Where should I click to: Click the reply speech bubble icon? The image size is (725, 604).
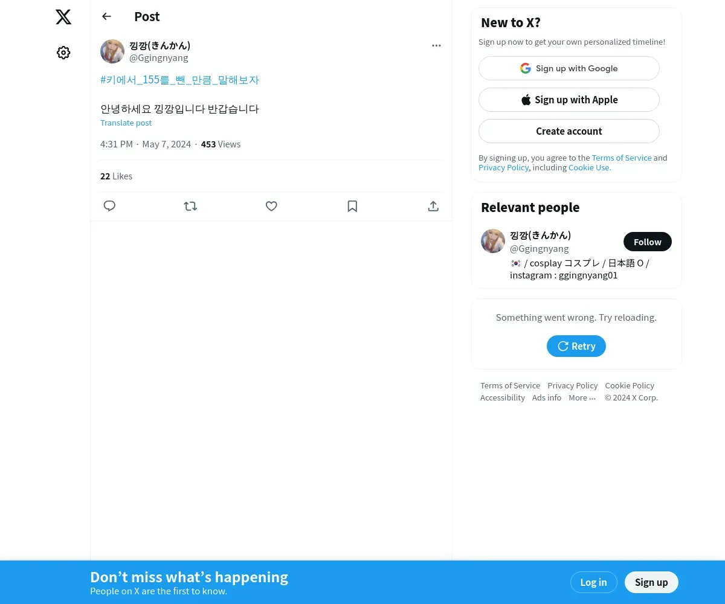(x=109, y=206)
